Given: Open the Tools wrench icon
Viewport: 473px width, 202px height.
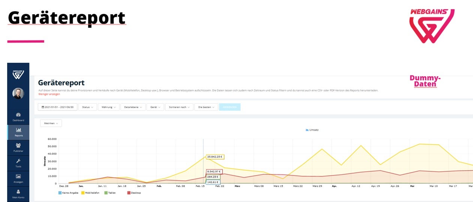Looking at the screenshot, I should click(18, 161).
